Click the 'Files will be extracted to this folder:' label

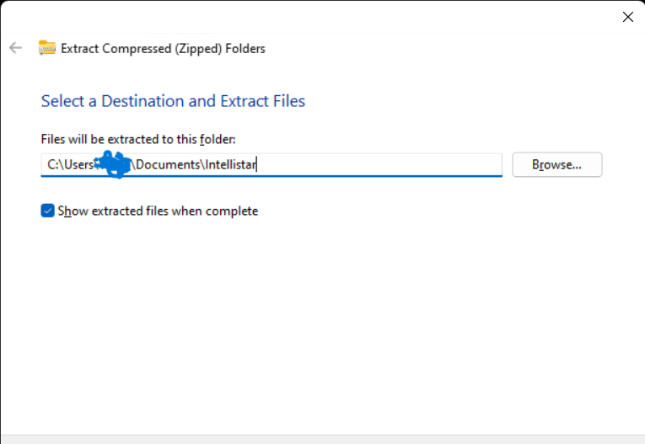[138, 139]
